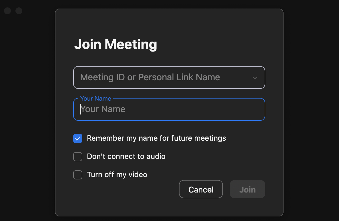Click the dark background right of the dialog

point(311,114)
